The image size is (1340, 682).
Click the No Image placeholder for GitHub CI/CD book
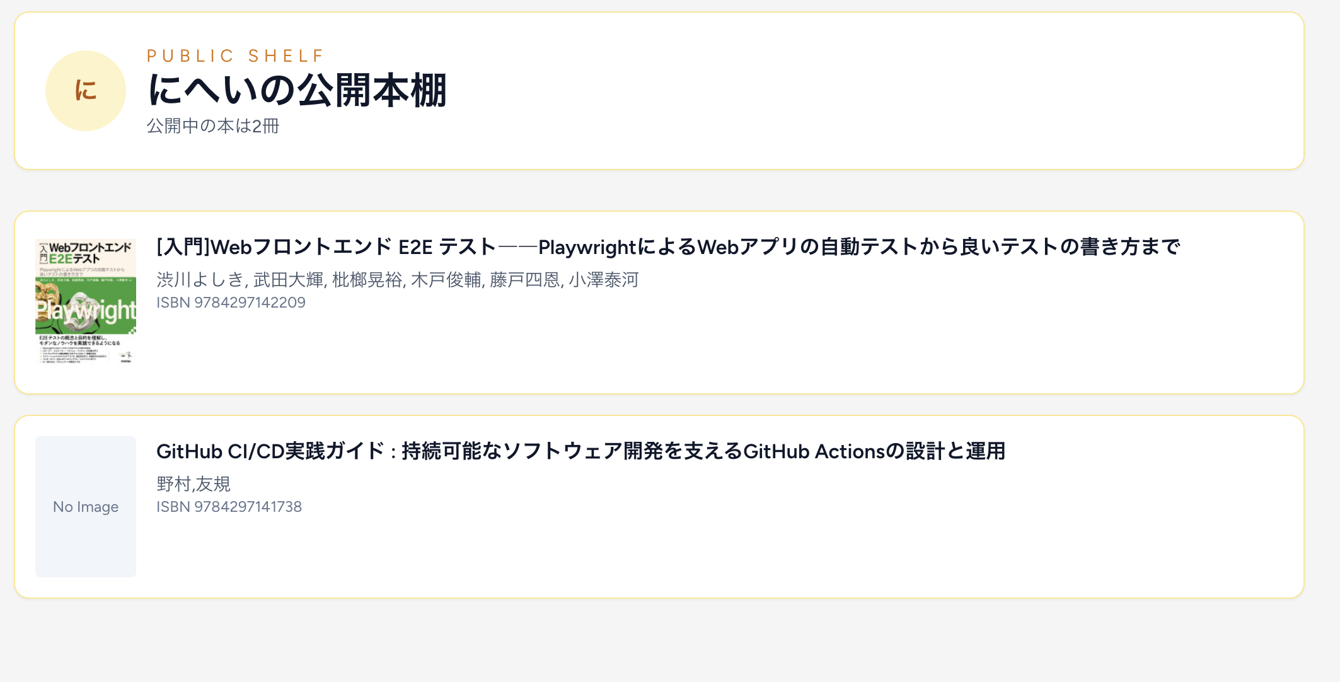(85, 506)
